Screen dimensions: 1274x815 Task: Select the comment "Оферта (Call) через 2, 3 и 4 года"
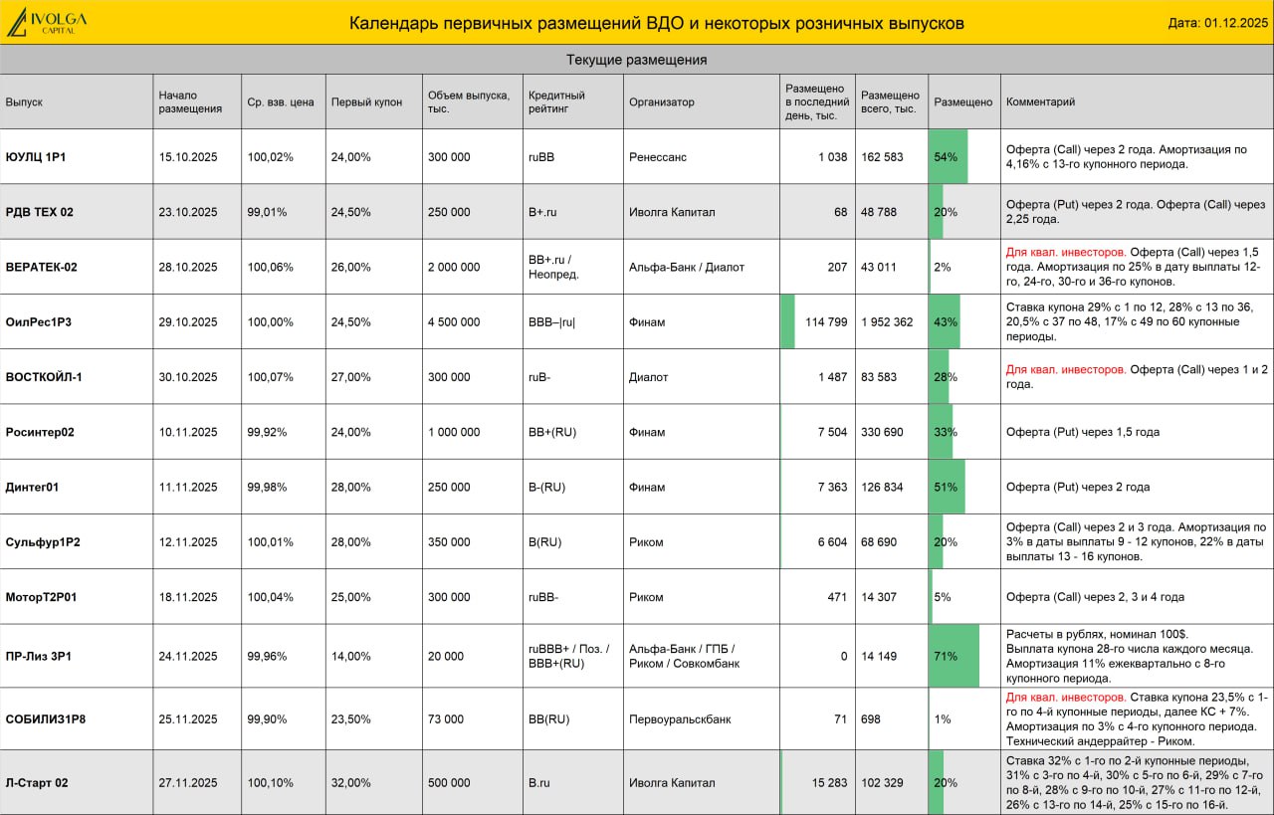coord(1095,597)
